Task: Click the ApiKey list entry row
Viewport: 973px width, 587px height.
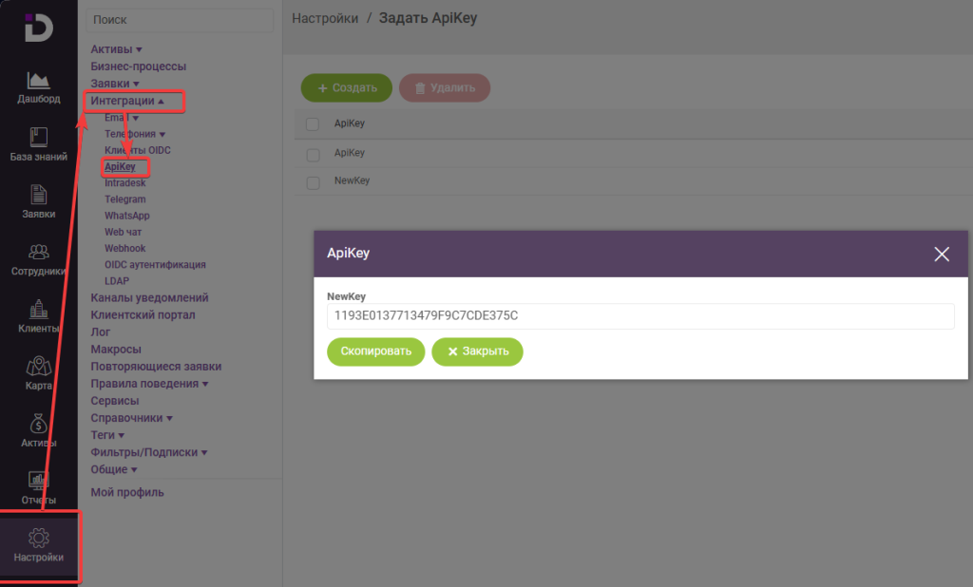Action: 633,153
